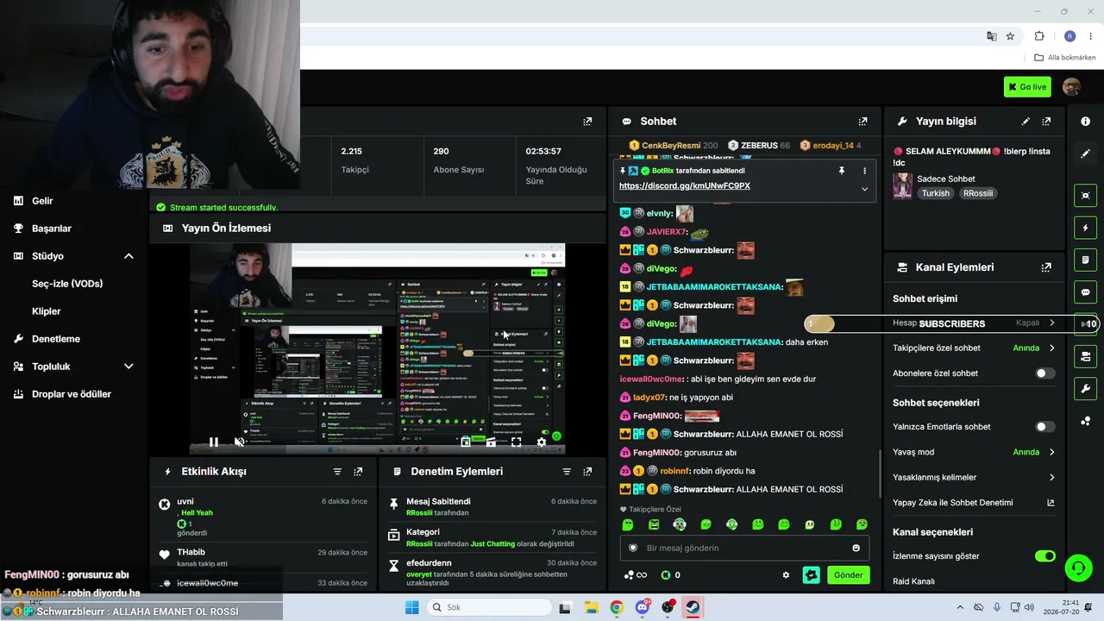Click the green Go live button

pyautogui.click(x=1027, y=86)
